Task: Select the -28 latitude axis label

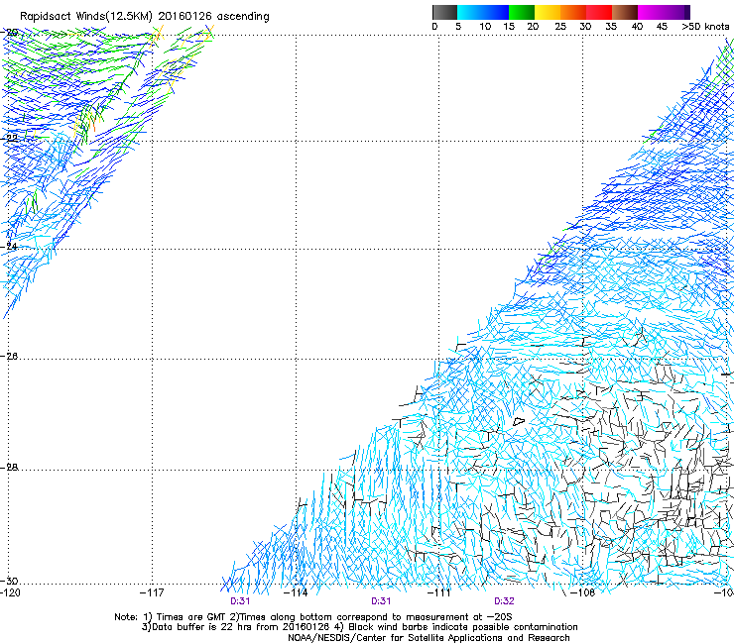Action: pyautogui.click(x=9, y=468)
